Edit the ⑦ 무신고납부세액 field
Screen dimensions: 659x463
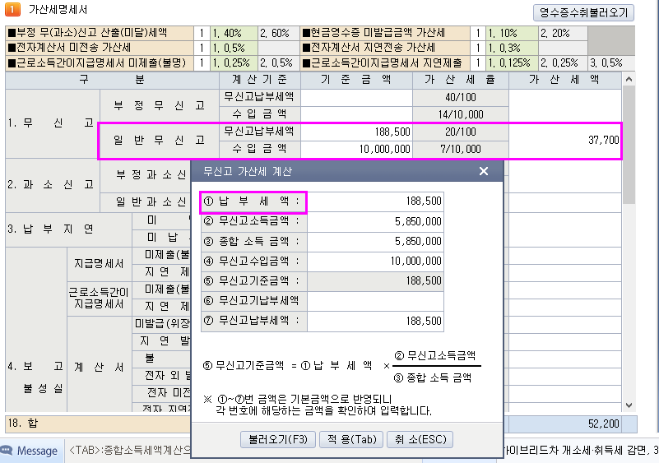click(x=375, y=321)
